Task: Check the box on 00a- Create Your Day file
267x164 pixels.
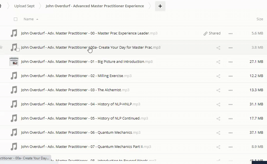Action: click(x=18, y=50)
